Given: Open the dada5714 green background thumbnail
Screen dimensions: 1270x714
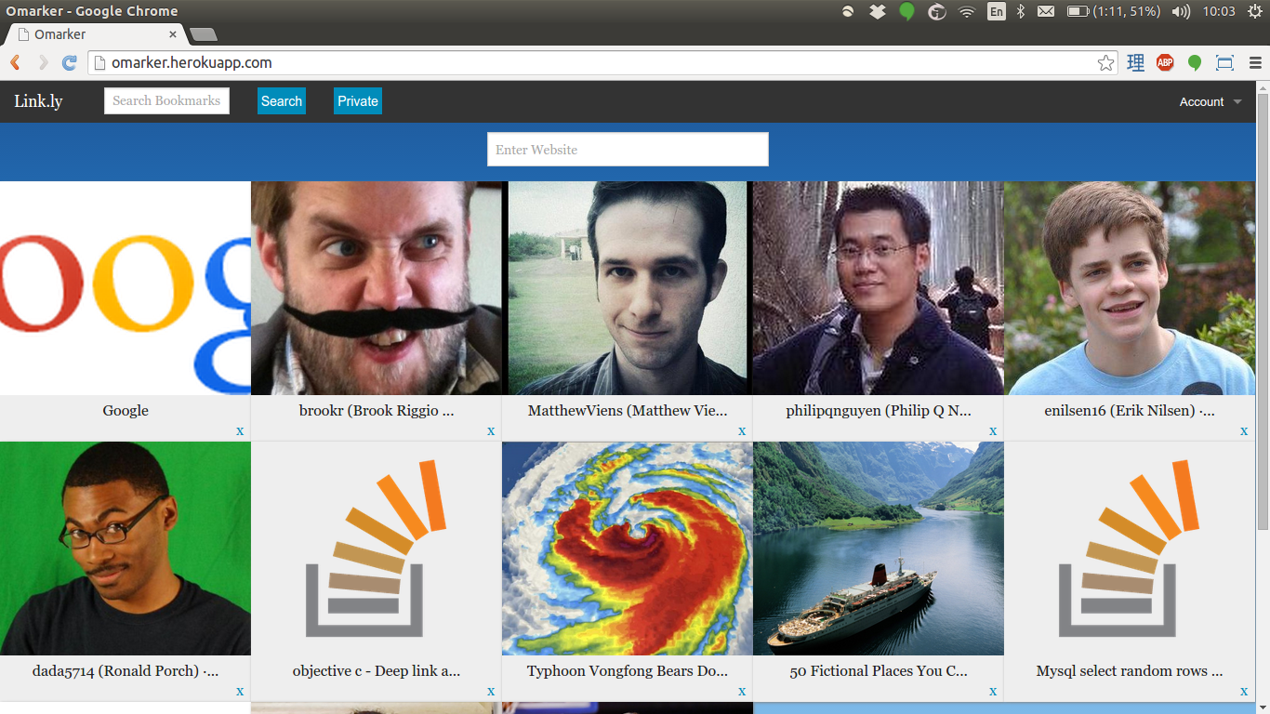Looking at the screenshot, I should coord(126,549).
